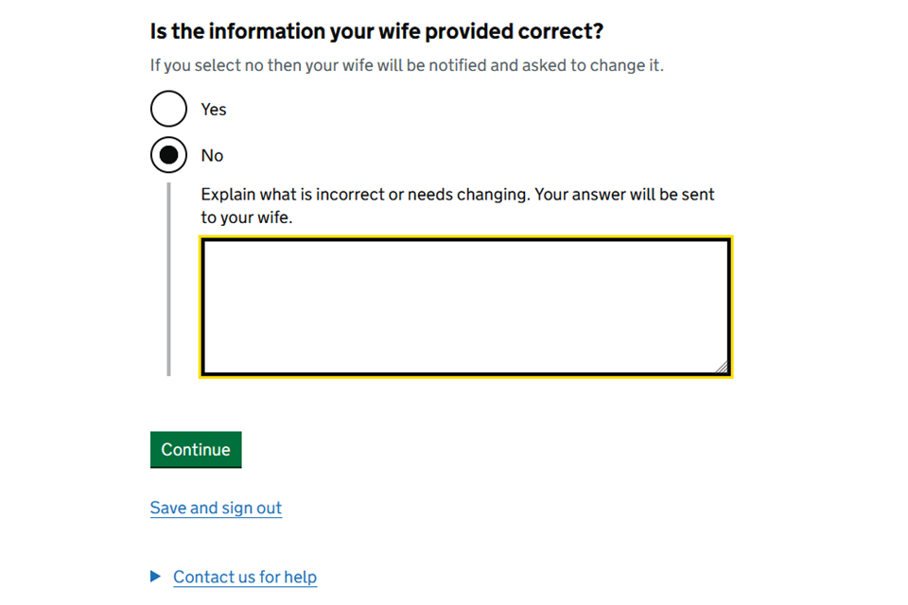The image size is (908, 605).
Task: Click the blue arrow beside Contact us
Action: point(156,577)
